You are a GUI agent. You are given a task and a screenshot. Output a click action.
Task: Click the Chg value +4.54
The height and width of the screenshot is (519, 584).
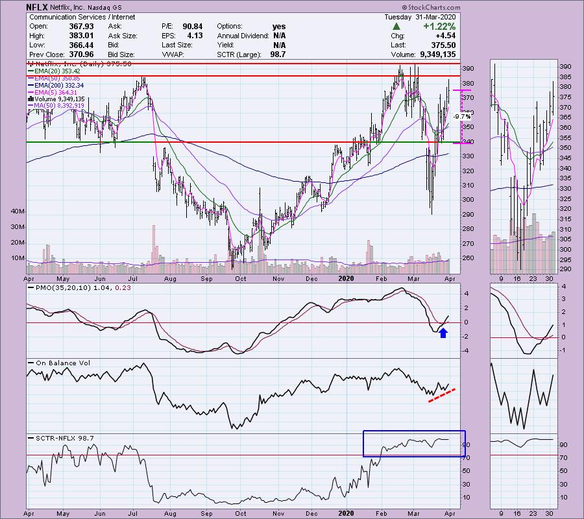(x=446, y=36)
